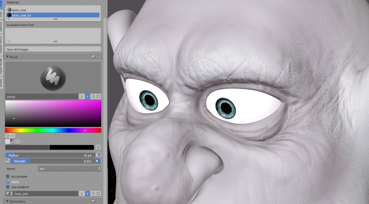Click the Materials list resize grip
This screenshot has height=204, width=369.
click(x=56, y=19)
